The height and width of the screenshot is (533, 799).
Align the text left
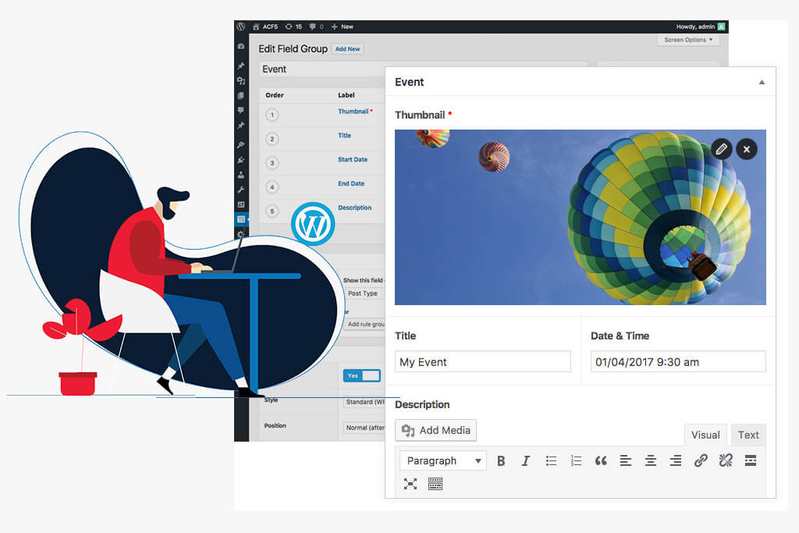[626, 460]
